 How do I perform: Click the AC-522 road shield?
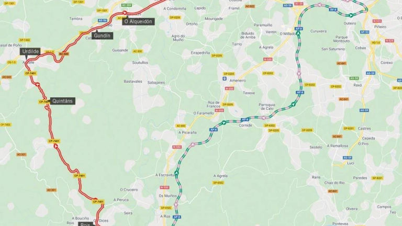(x=250, y=6)
